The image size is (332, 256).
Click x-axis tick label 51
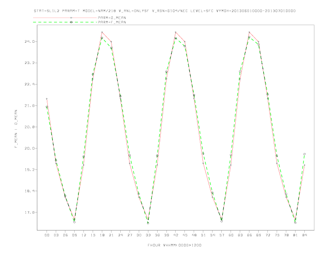click(203, 235)
